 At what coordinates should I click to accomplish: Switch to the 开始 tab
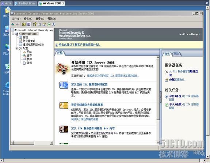click(x=60, y=53)
